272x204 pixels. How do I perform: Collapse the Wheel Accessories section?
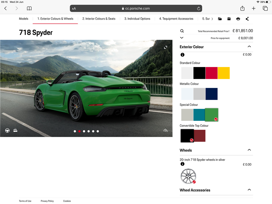click(x=249, y=190)
